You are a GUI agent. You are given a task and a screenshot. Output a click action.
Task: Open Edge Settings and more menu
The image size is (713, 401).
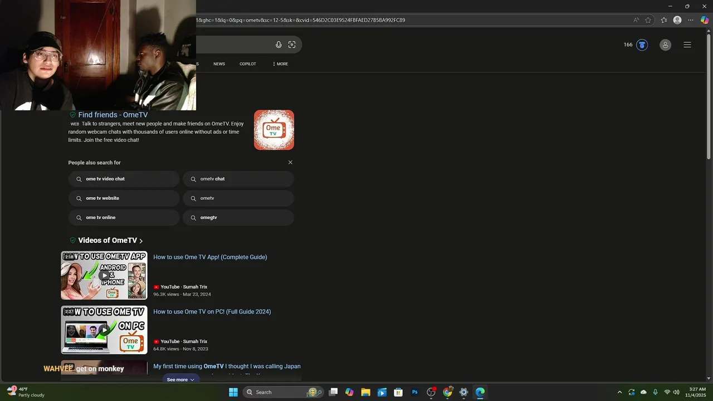pyautogui.click(x=691, y=20)
